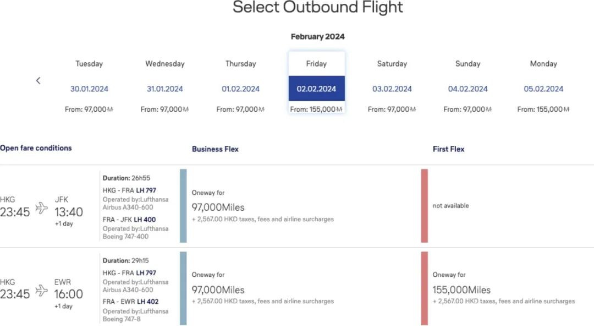Switch to Saturday 03.02.2024 date
Image resolution: width=594 pixels, height=333 pixels.
tap(392, 88)
